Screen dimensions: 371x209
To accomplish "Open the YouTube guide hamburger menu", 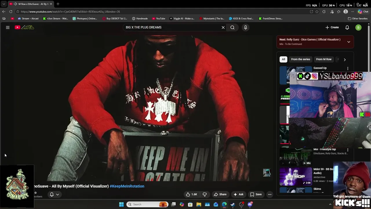I will pyautogui.click(x=8, y=27).
